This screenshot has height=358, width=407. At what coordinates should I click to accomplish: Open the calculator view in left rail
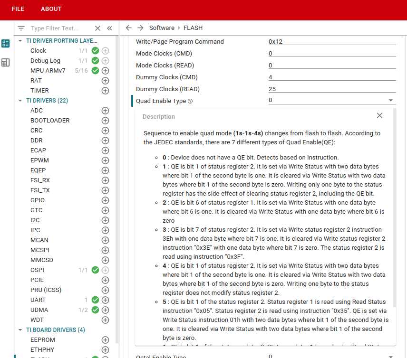pyautogui.click(x=6, y=62)
